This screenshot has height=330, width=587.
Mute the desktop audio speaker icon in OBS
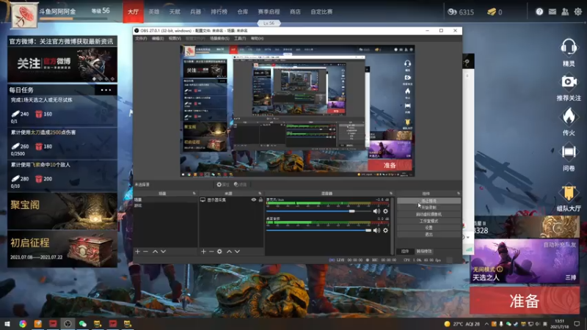pyautogui.click(x=376, y=230)
